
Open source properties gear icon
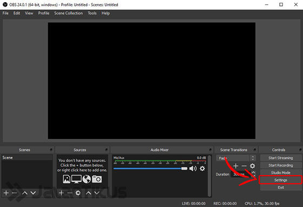[x=78, y=193]
